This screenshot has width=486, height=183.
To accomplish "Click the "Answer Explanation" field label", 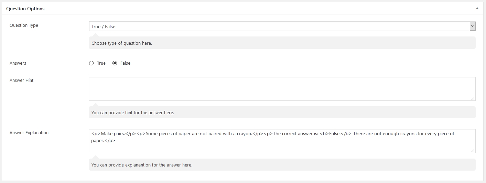I will click(29, 133).
